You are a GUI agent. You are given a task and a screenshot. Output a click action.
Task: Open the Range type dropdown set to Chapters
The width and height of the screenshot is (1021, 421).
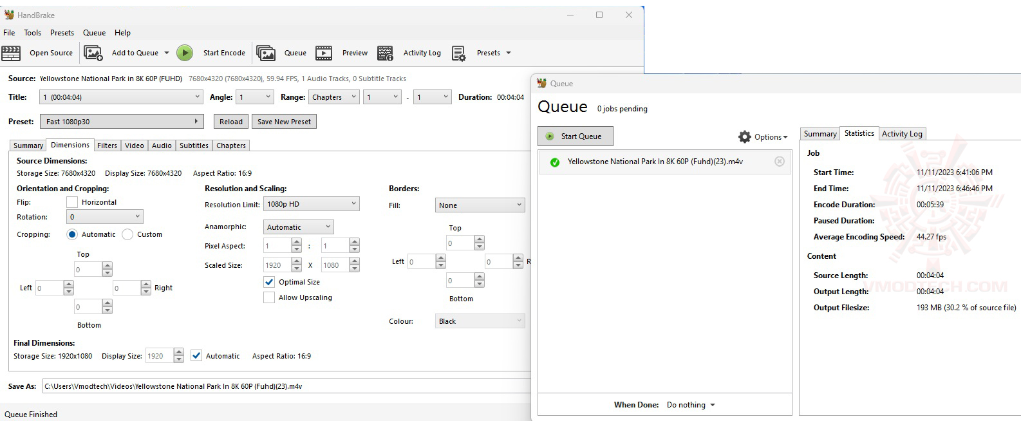tap(333, 97)
